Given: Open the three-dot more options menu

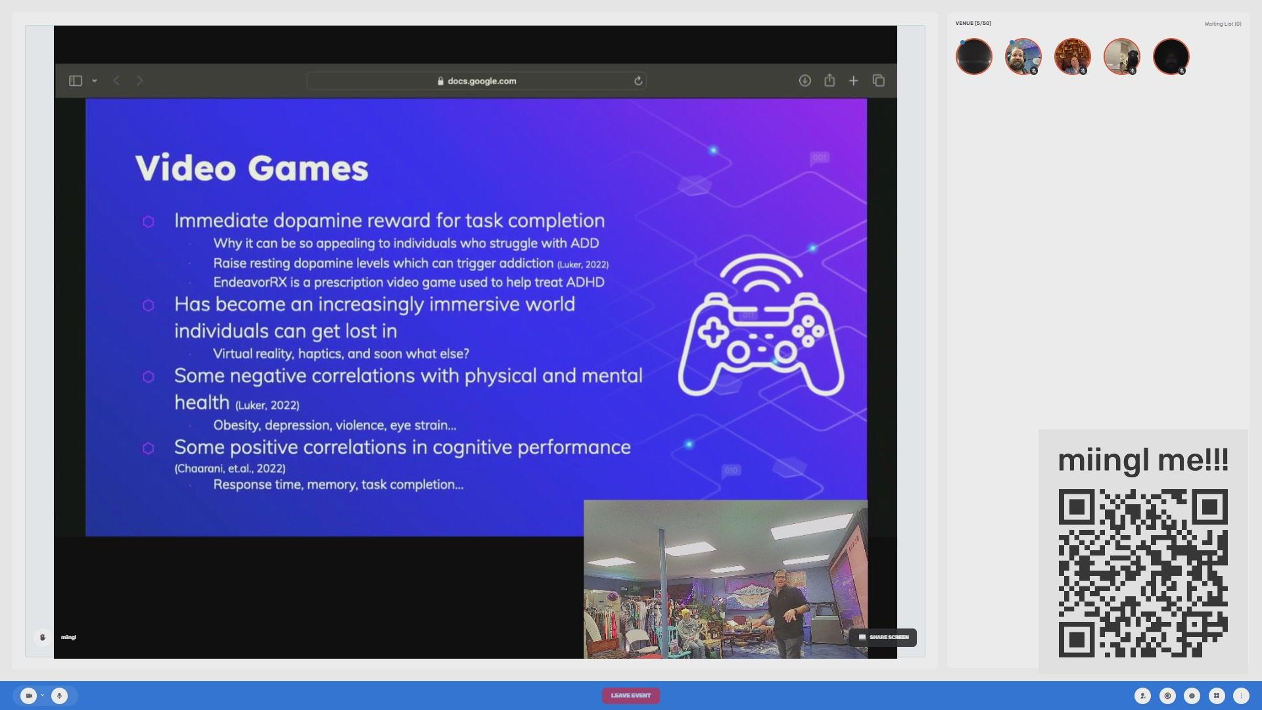Looking at the screenshot, I should click(1241, 696).
